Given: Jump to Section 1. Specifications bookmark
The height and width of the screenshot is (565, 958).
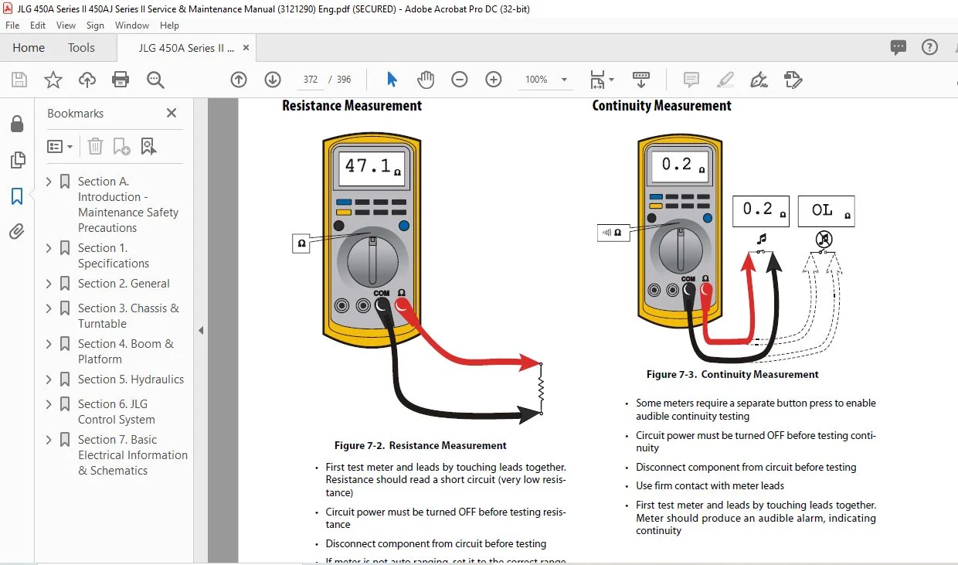Looking at the screenshot, I should (x=114, y=256).
